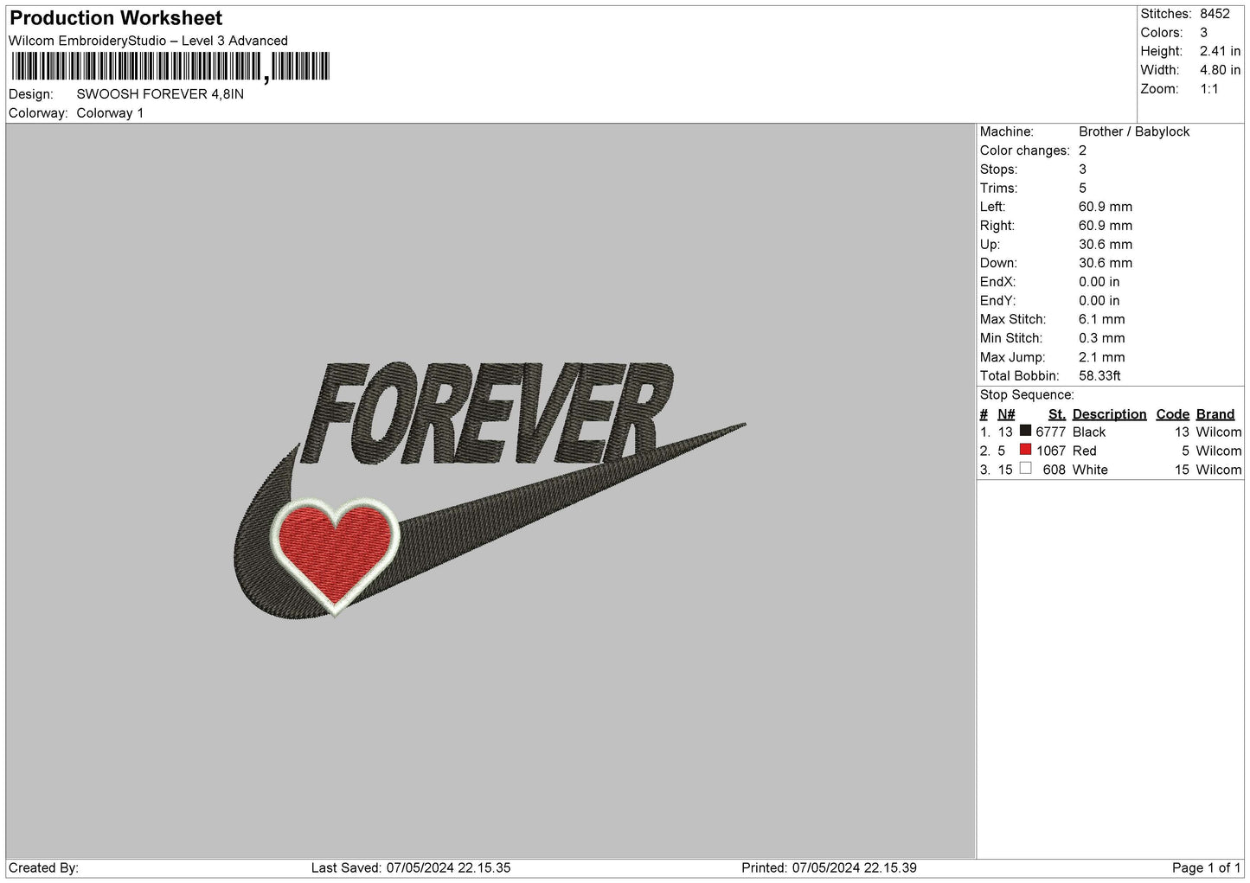Click the 'Color changes:' label
Image resolution: width=1250 pixels, height=883 pixels.
(1024, 150)
